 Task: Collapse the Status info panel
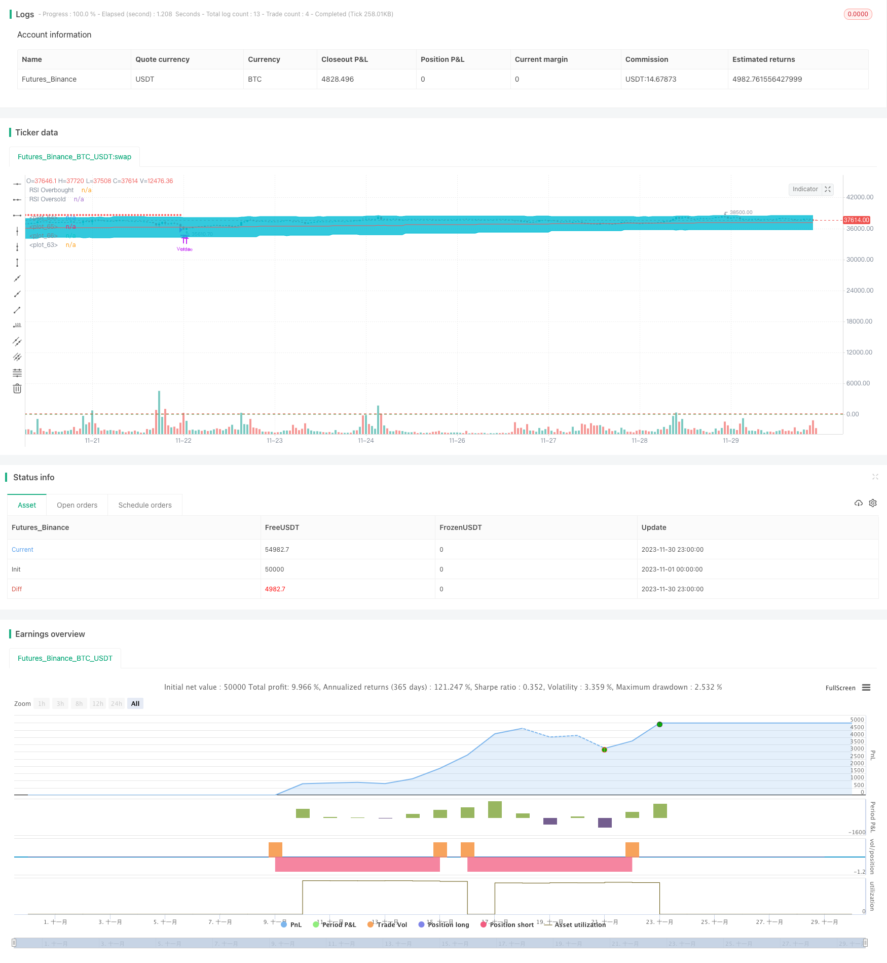[875, 477]
